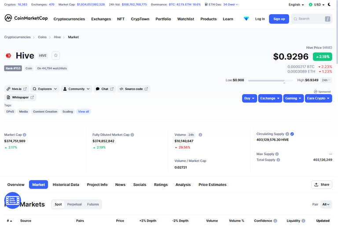
Task: Click the low-high price range slider
Action: pos(271,80)
